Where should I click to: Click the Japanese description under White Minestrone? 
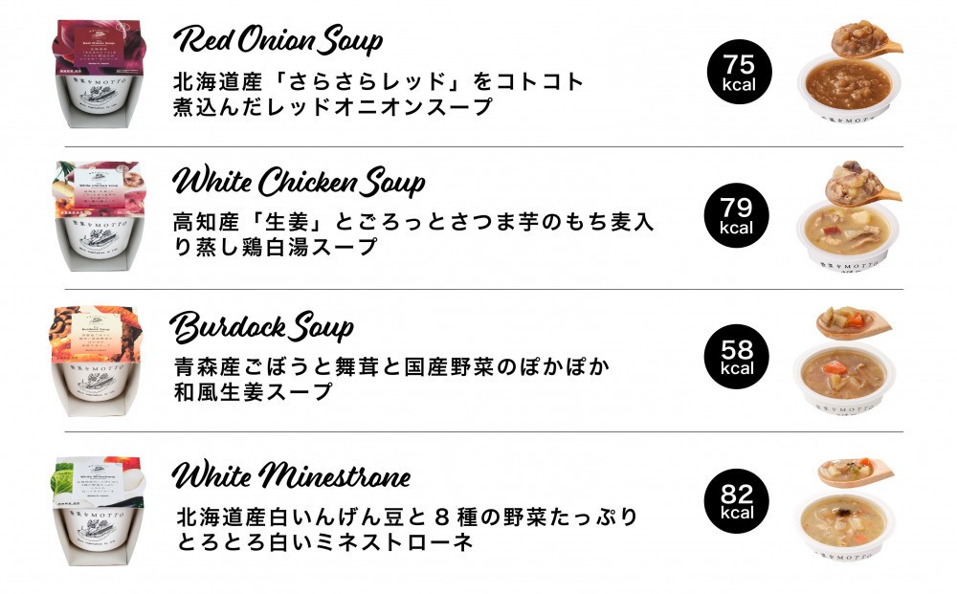click(407, 529)
